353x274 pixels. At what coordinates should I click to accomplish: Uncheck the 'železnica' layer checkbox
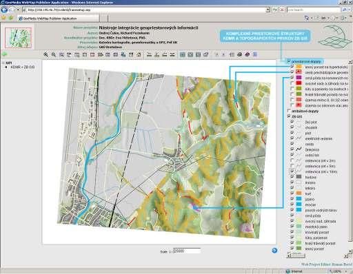pos(292,149)
